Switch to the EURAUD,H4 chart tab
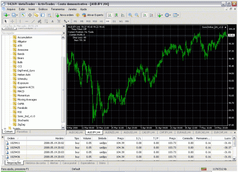Viewport: 238px width, 172px height. pyautogui.click(x=184, y=132)
